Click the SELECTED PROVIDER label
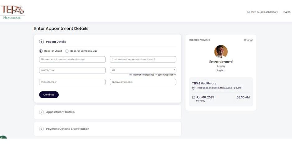The width and height of the screenshot is (292, 144). (199, 40)
